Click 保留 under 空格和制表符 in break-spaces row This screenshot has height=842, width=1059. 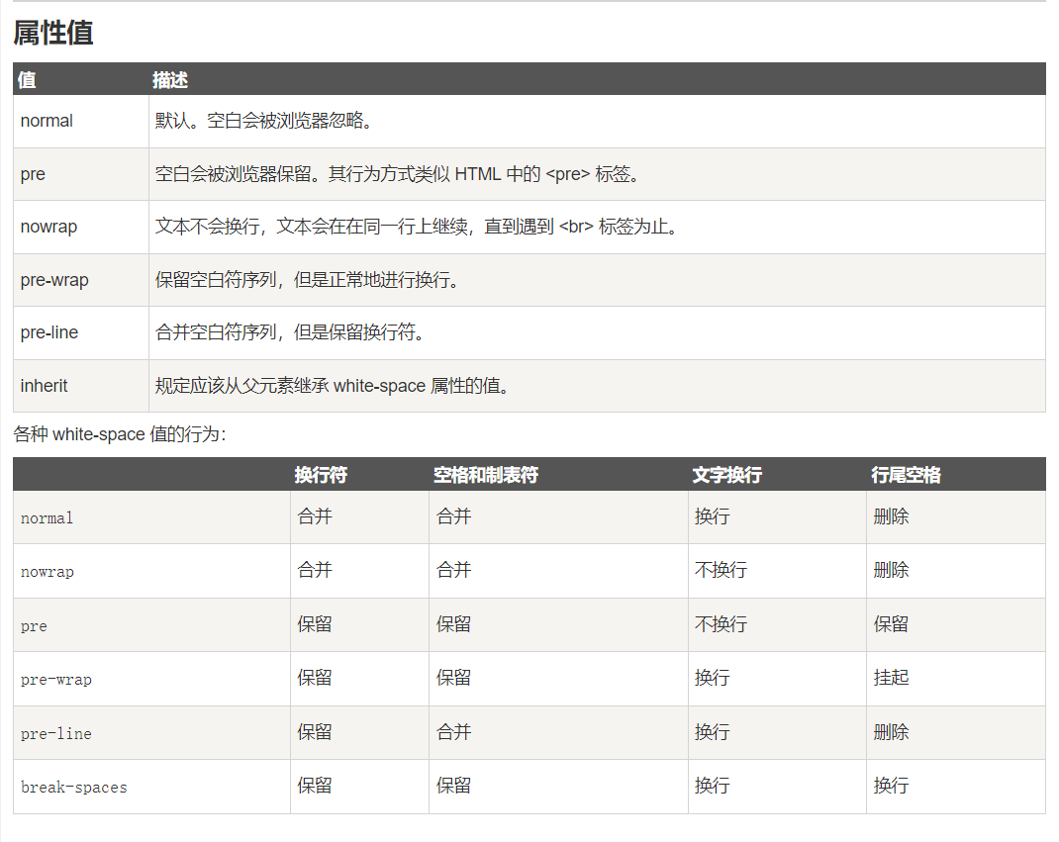click(x=454, y=786)
